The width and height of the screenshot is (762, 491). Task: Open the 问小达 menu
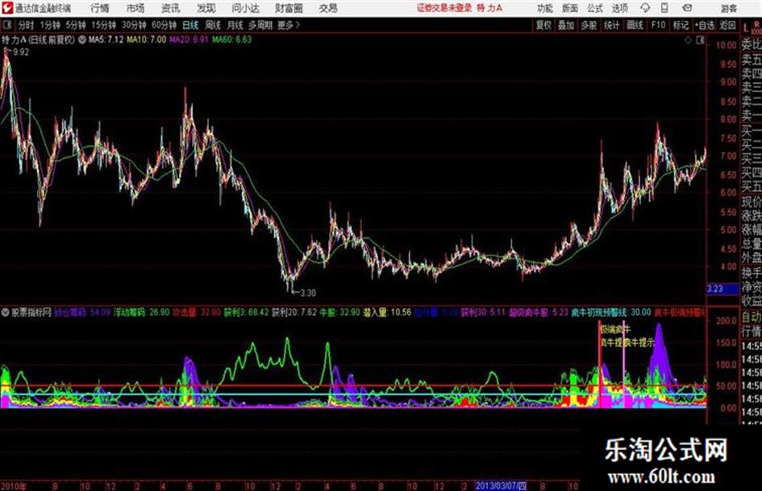click(245, 8)
